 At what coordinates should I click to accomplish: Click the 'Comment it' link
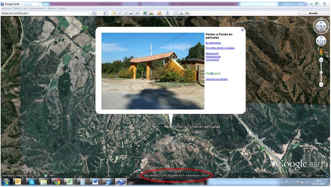[x=212, y=60]
